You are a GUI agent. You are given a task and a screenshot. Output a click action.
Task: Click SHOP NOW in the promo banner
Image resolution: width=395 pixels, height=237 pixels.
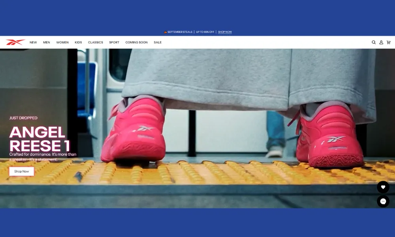tap(225, 32)
